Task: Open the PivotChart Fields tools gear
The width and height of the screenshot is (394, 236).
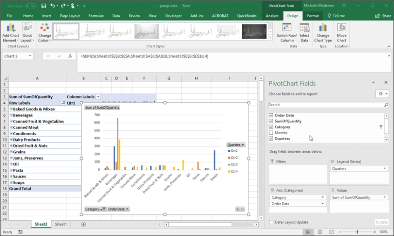Action: pyautogui.click(x=382, y=94)
